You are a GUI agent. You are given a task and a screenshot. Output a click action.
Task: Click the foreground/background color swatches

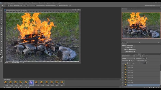pos(1,56)
